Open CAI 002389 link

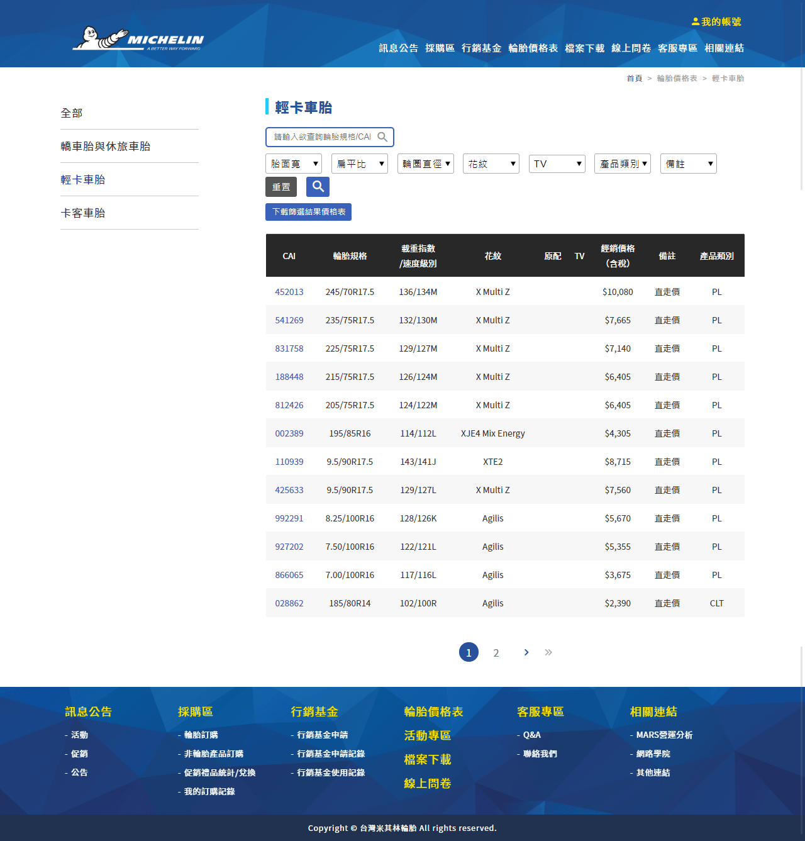coord(289,433)
